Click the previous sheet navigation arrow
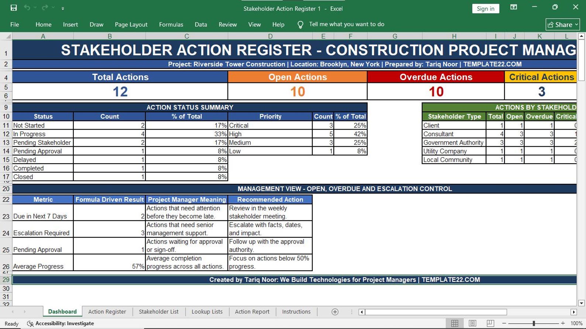 pyautogui.click(x=13, y=312)
